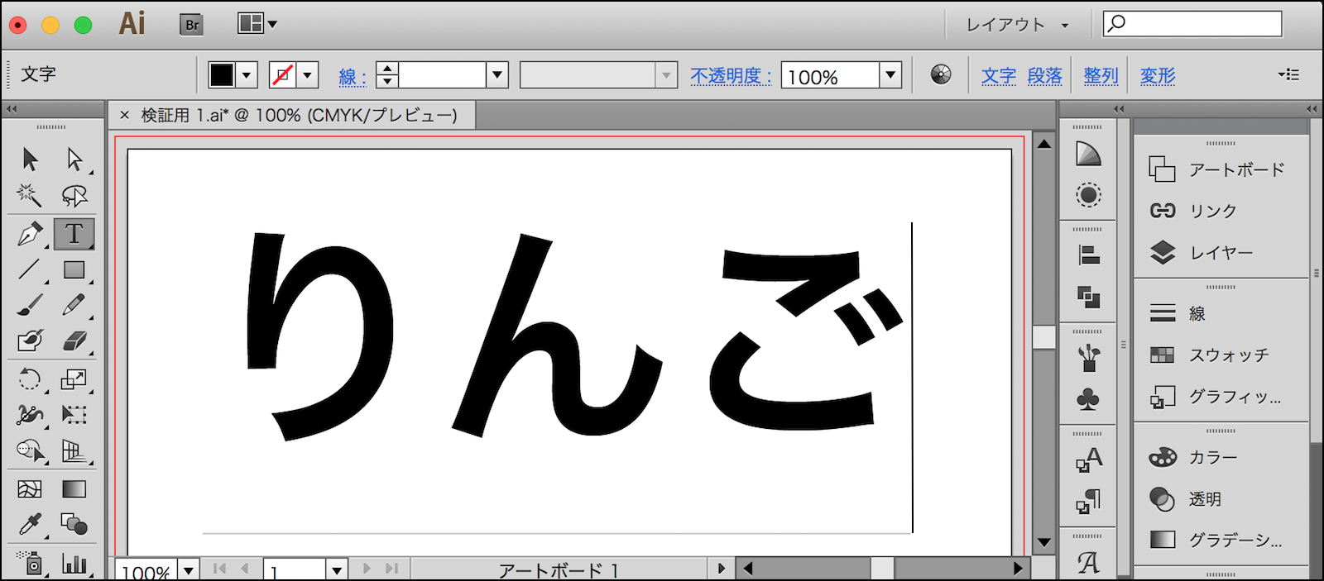
Task: Select the Magic Wand tool
Action: 29,195
